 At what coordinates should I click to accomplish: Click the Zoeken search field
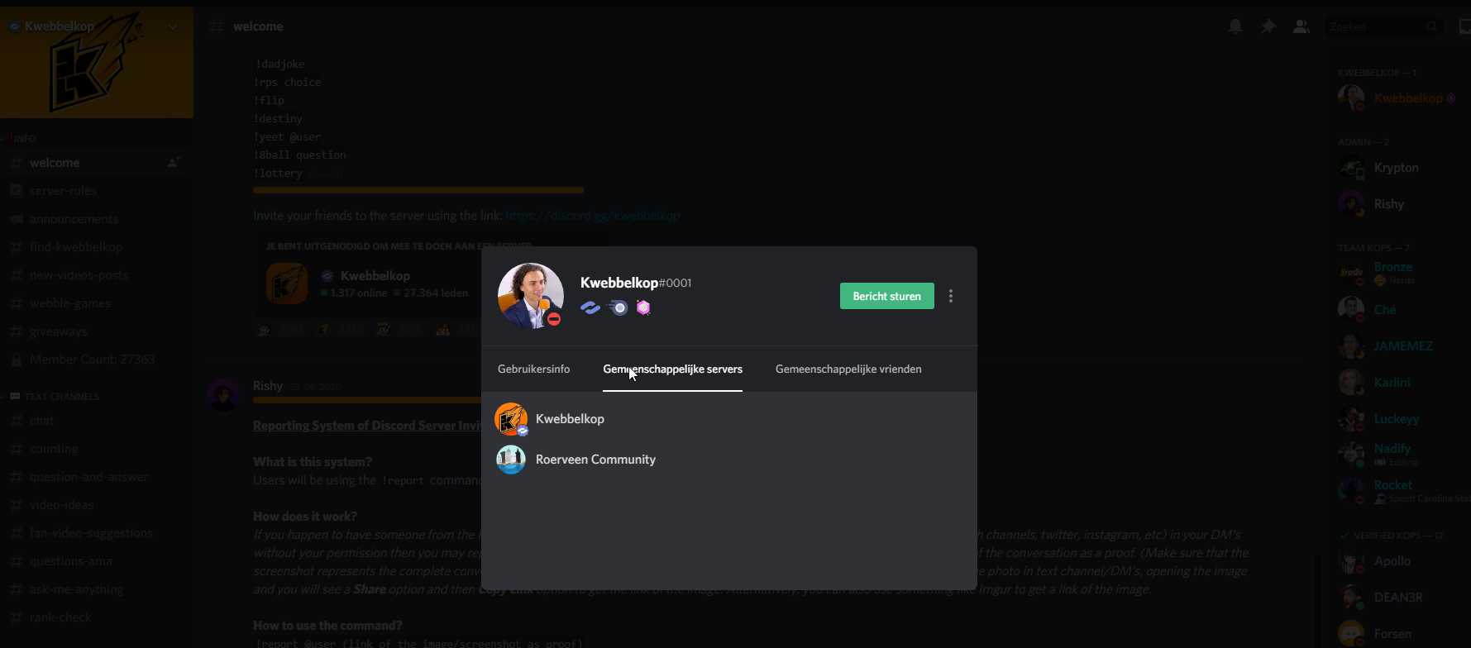[x=1377, y=26]
